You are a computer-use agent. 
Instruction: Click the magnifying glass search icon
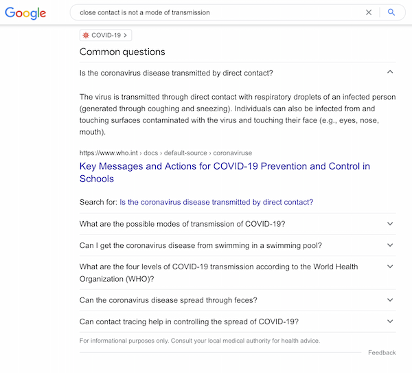[x=391, y=12]
